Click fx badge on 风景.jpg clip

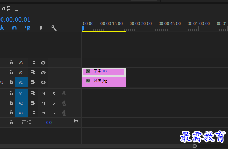pyautogui.click(x=88, y=81)
